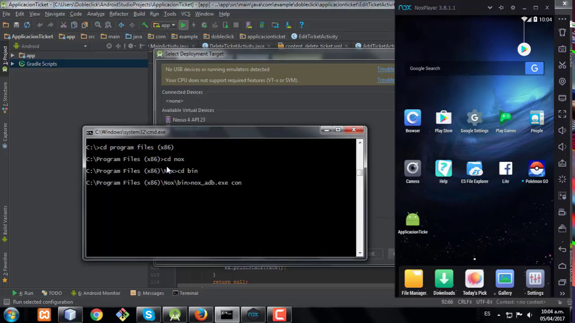Image resolution: width=575 pixels, height=323 pixels.
Task: Toggle the Captures tool window button
Action: [5, 135]
